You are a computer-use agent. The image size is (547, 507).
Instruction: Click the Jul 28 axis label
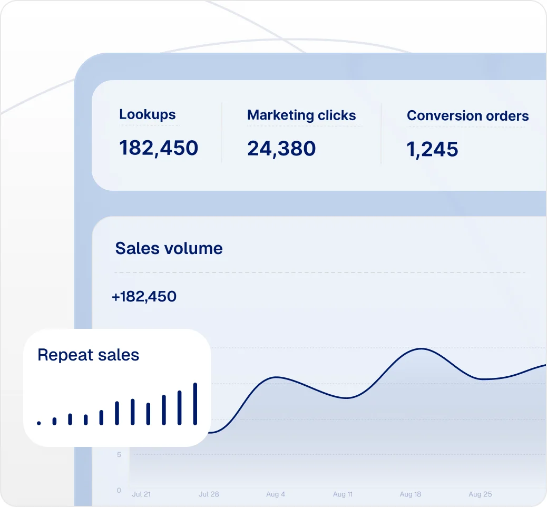pos(209,494)
